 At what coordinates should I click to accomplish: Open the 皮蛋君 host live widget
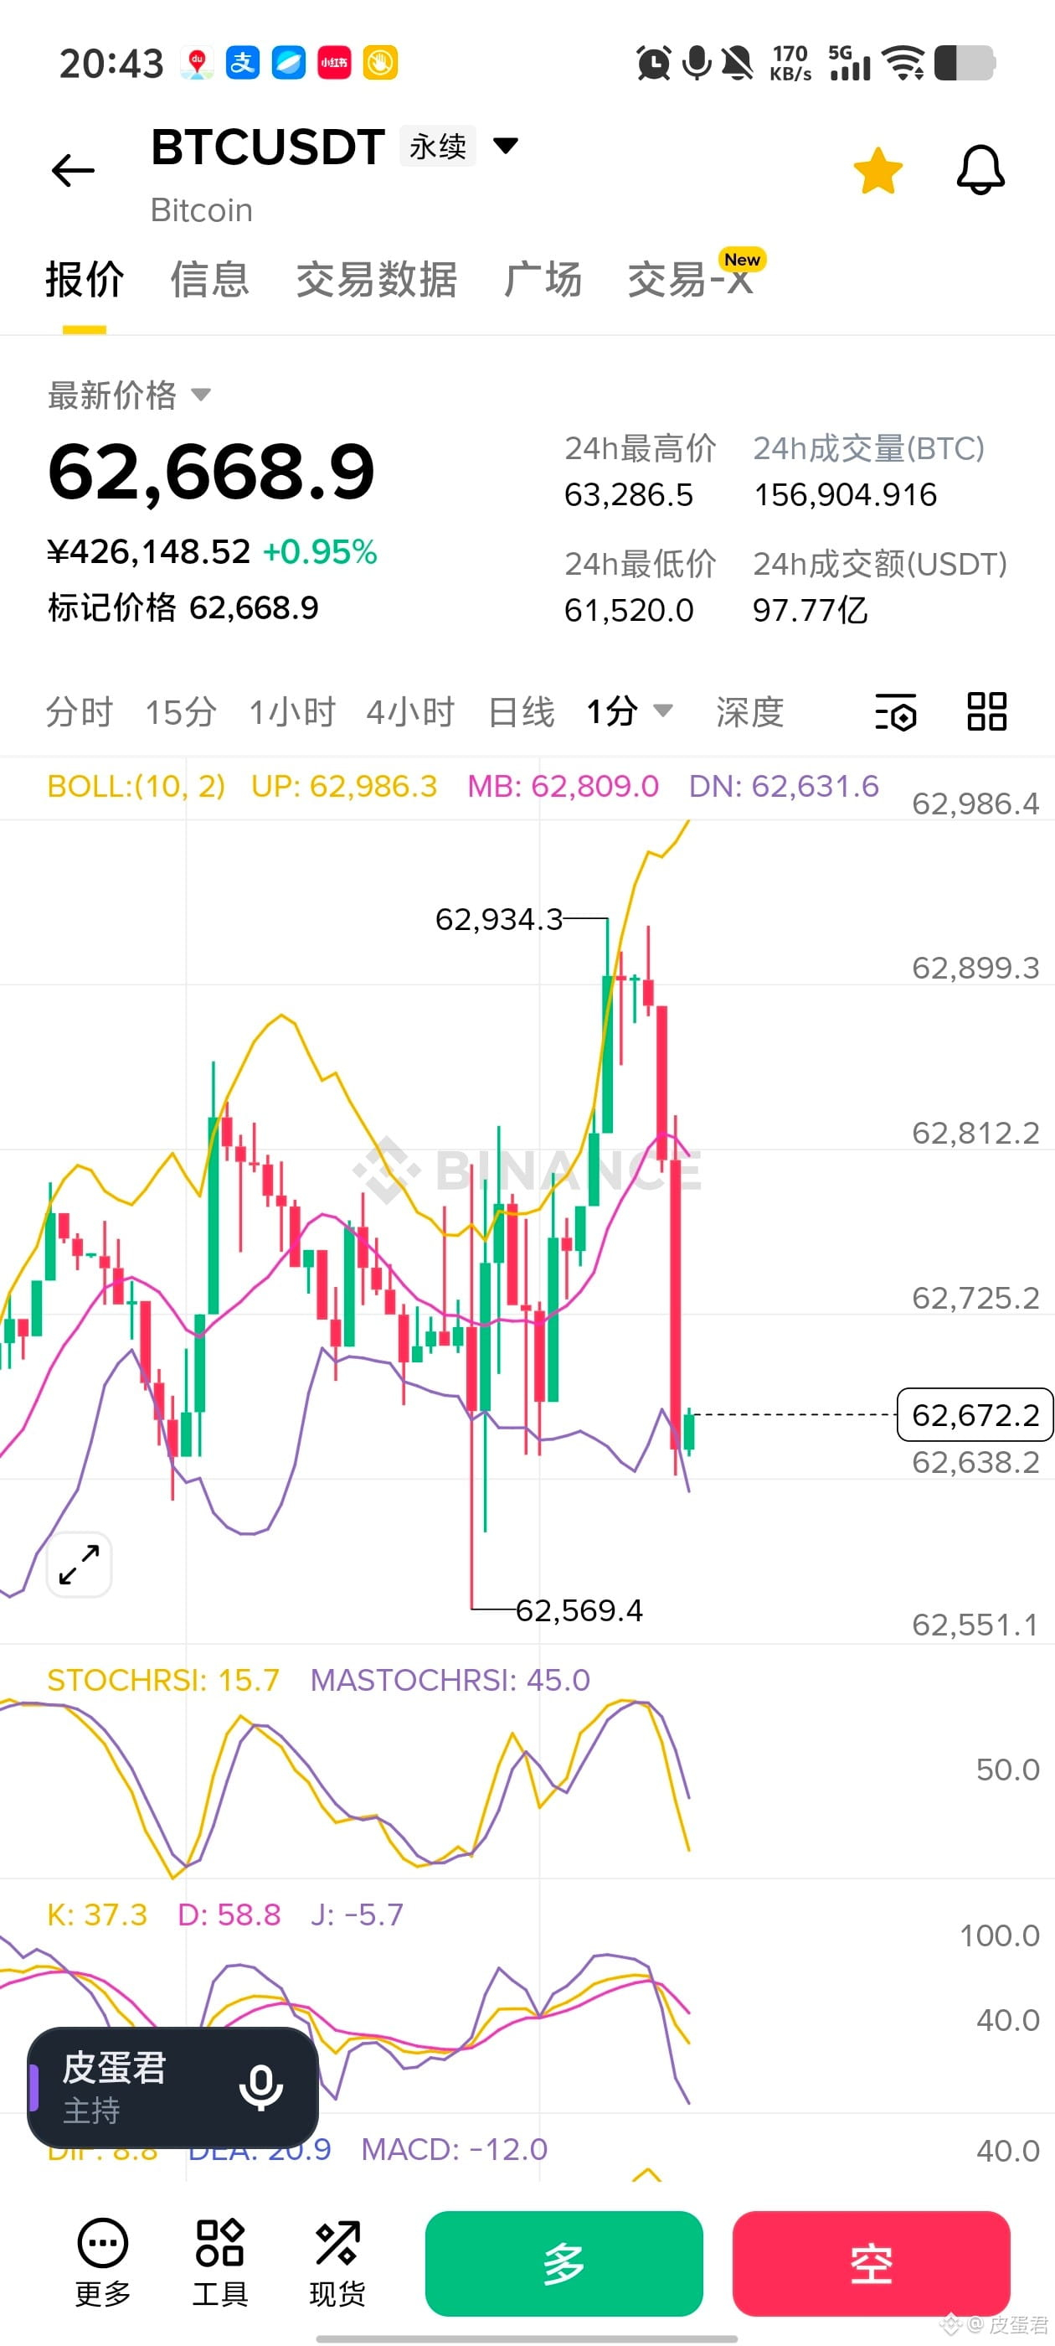[173, 2087]
